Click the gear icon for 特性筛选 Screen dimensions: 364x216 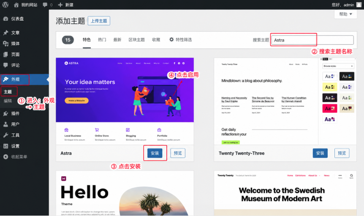click(171, 40)
